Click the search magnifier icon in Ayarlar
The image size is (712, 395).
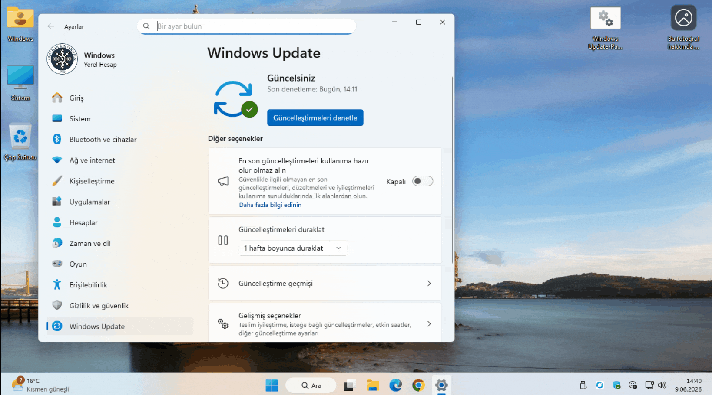[146, 26]
